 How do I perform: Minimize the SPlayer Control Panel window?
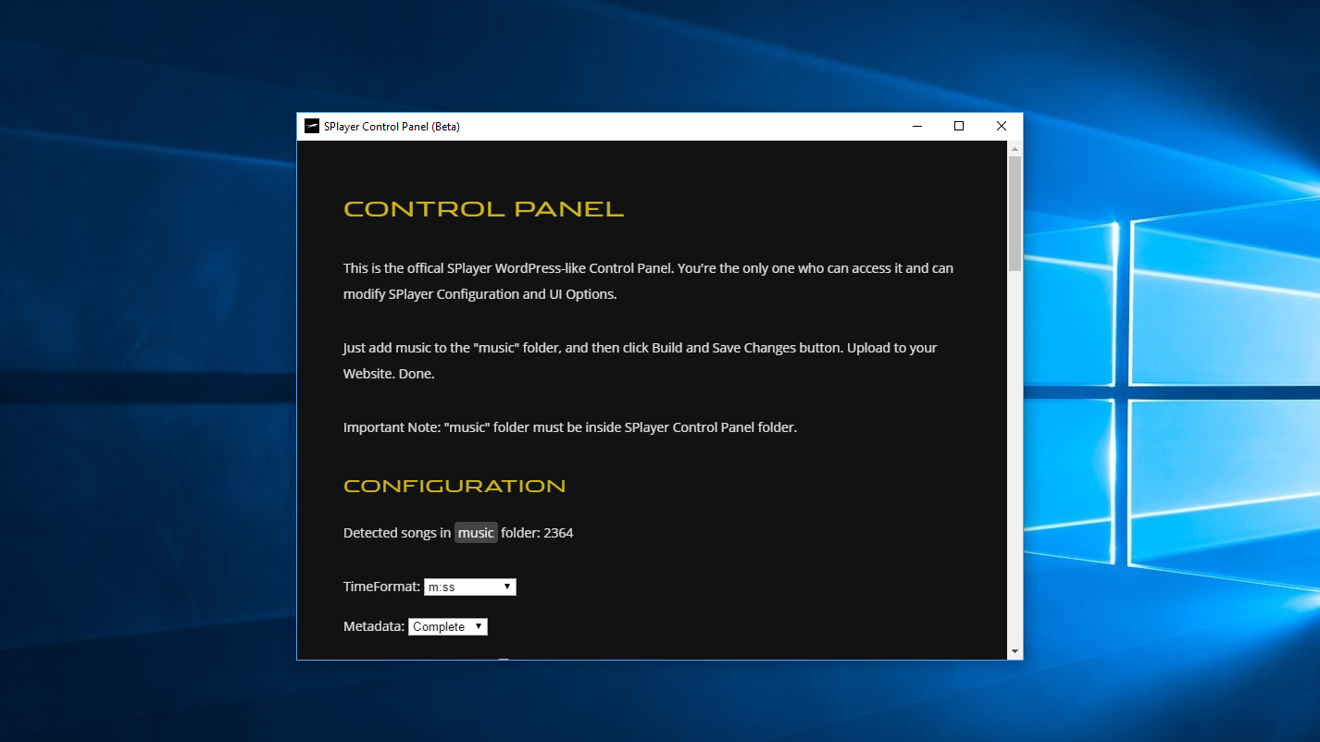(916, 126)
